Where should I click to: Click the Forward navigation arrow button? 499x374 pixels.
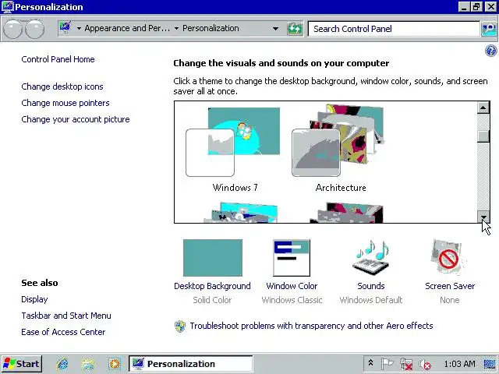click(x=34, y=29)
